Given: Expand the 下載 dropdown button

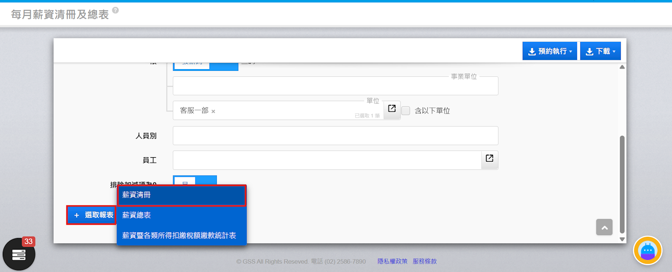Looking at the screenshot, I should click(600, 51).
